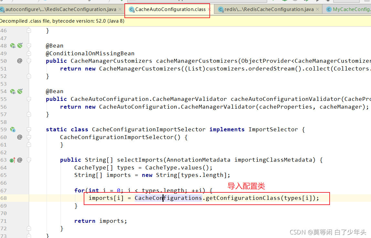The width and height of the screenshot is (371, 238).
Task: Click 'new String[types.length]' on line 65
Action: (184, 175)
